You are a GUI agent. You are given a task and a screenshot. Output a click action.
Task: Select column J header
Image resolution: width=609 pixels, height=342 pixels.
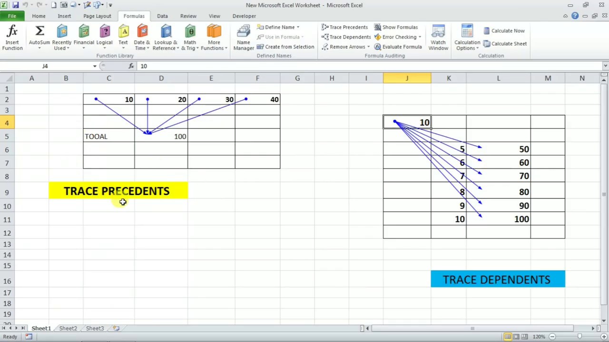click(407, 78)
